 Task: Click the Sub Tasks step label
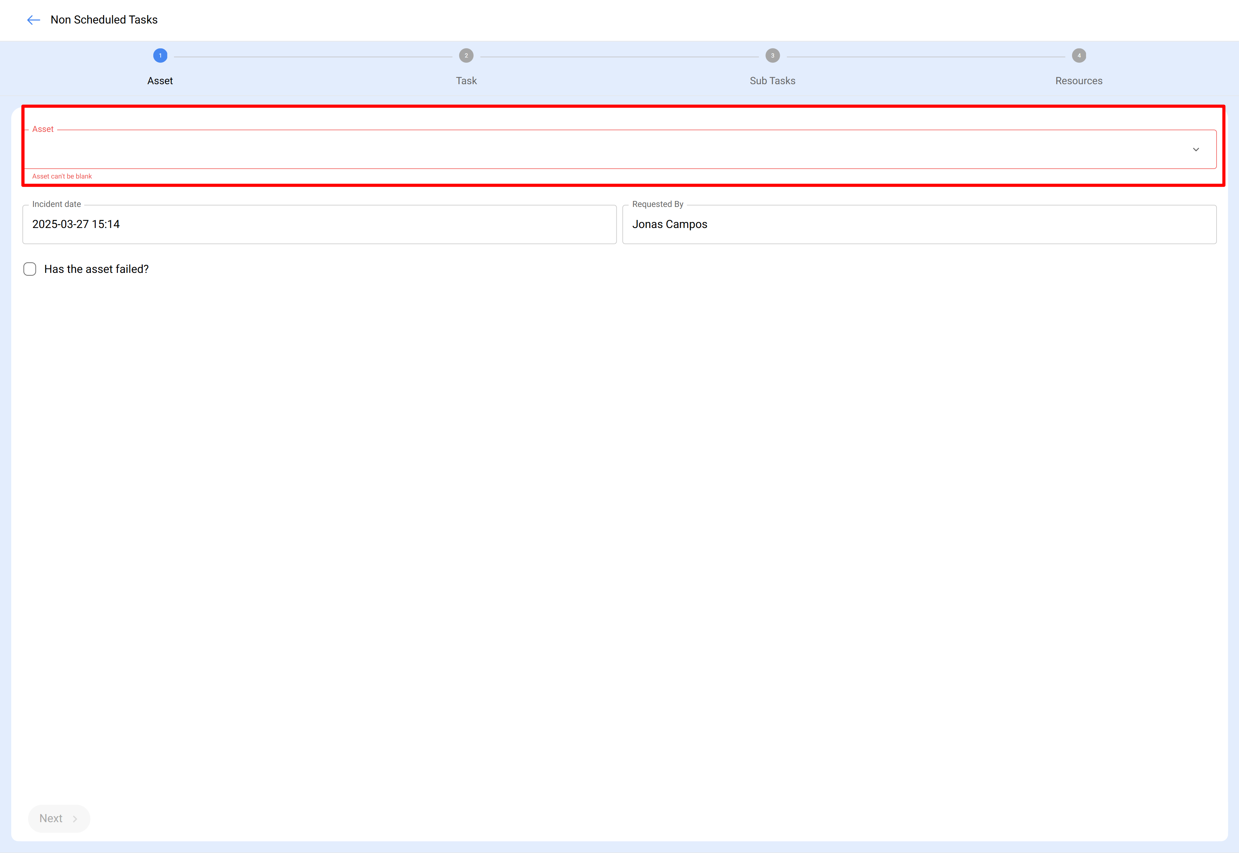772,81
